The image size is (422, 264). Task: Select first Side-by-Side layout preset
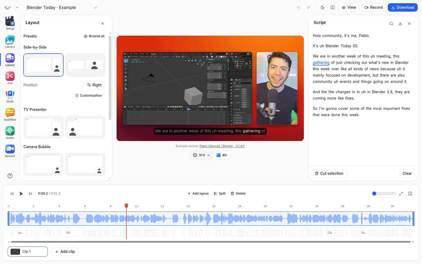click(x=43, y=65)
